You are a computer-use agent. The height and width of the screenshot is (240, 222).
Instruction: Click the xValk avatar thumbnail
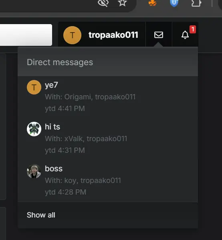(x=34, y=129)
